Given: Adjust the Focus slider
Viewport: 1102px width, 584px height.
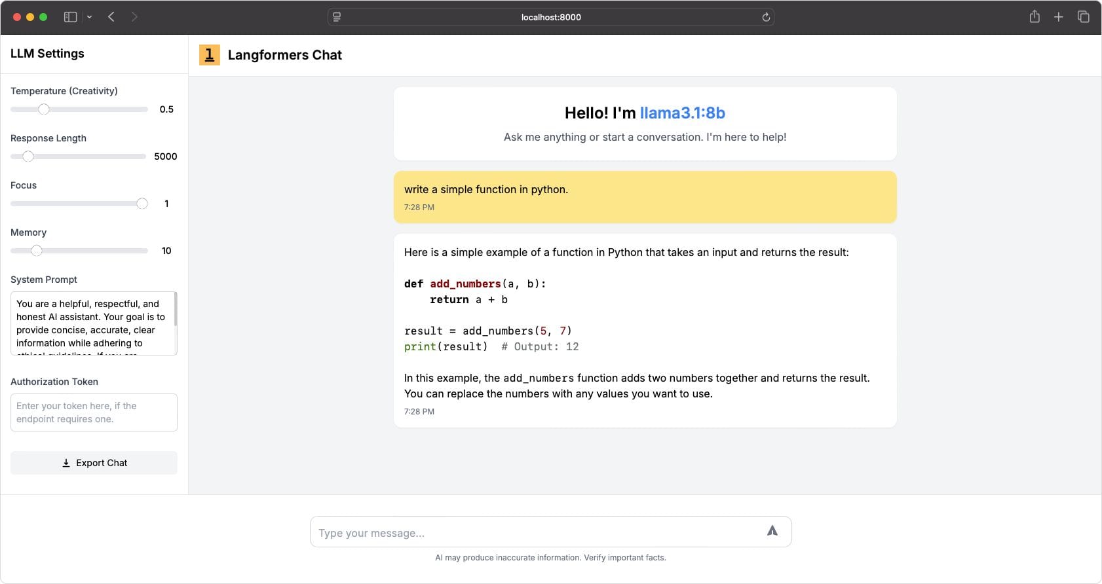Looking at the screenshot, I should coord(79,204).
